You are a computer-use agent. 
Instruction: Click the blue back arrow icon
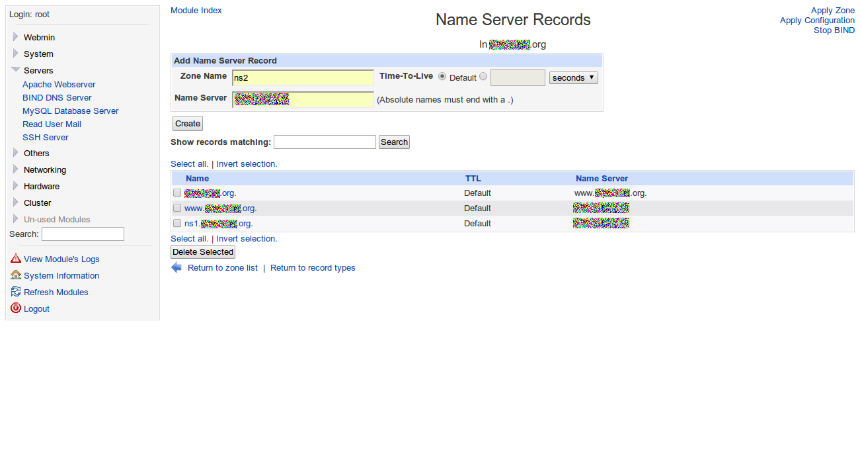[176, 268]
